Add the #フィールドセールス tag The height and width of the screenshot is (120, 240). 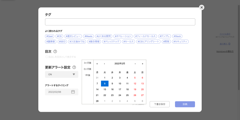click(145, 36)
